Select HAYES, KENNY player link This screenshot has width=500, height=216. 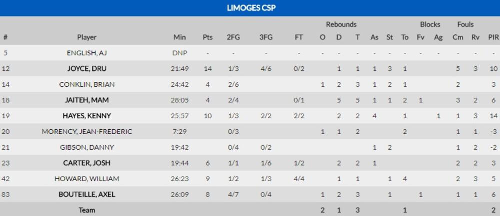(x=86, y=116)
